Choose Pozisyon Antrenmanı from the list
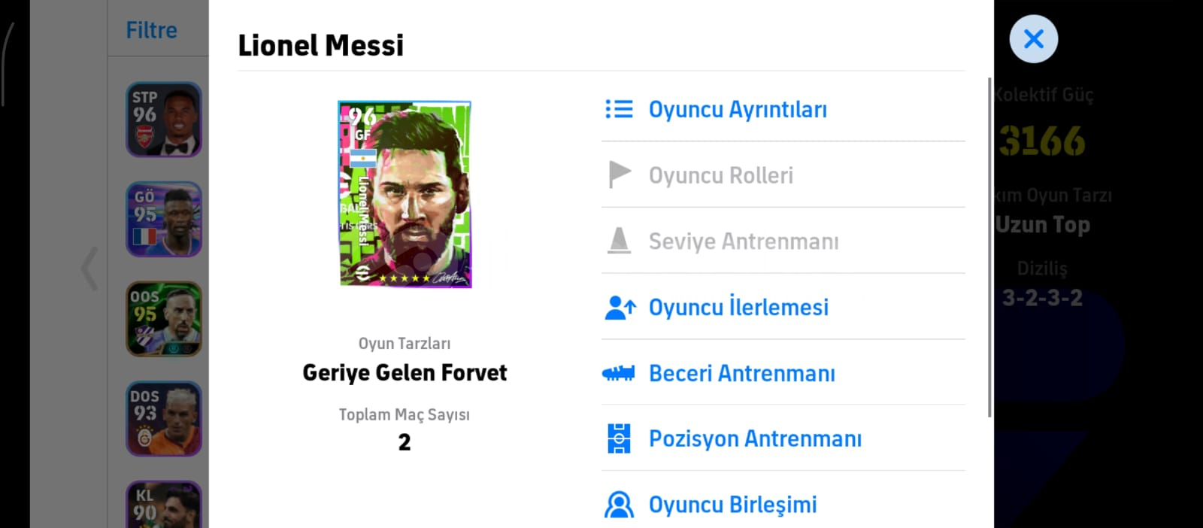 tap(755, 439)
